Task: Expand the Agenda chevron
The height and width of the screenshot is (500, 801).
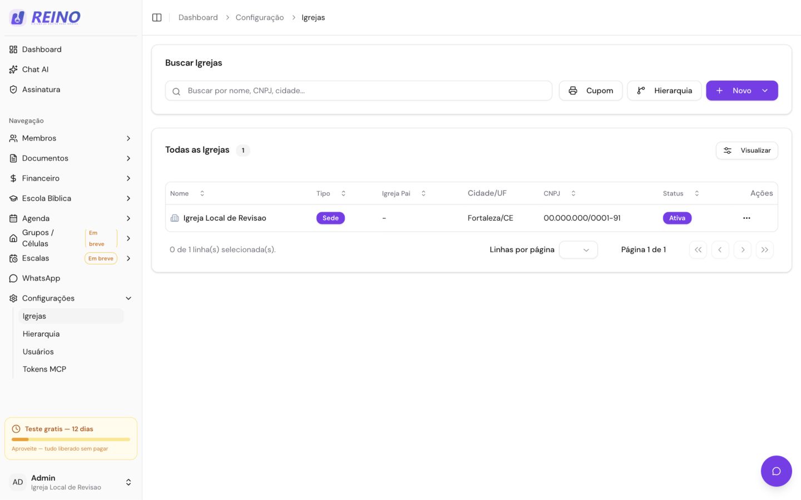Action: (128, 218)
